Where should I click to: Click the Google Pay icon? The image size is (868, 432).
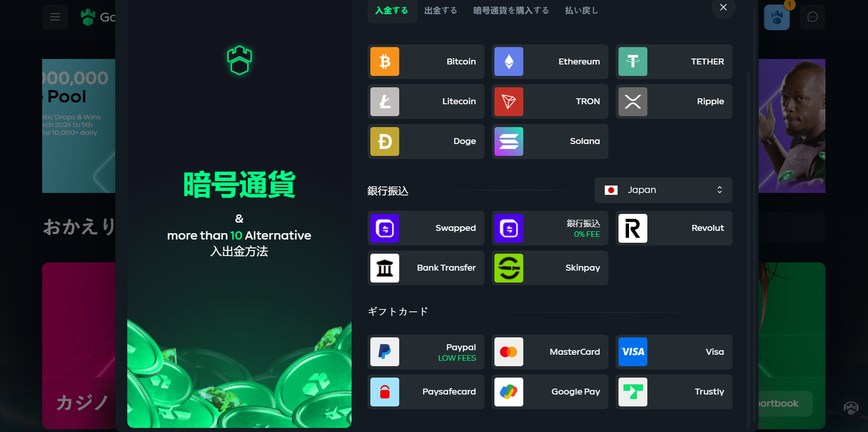[509, 392]
